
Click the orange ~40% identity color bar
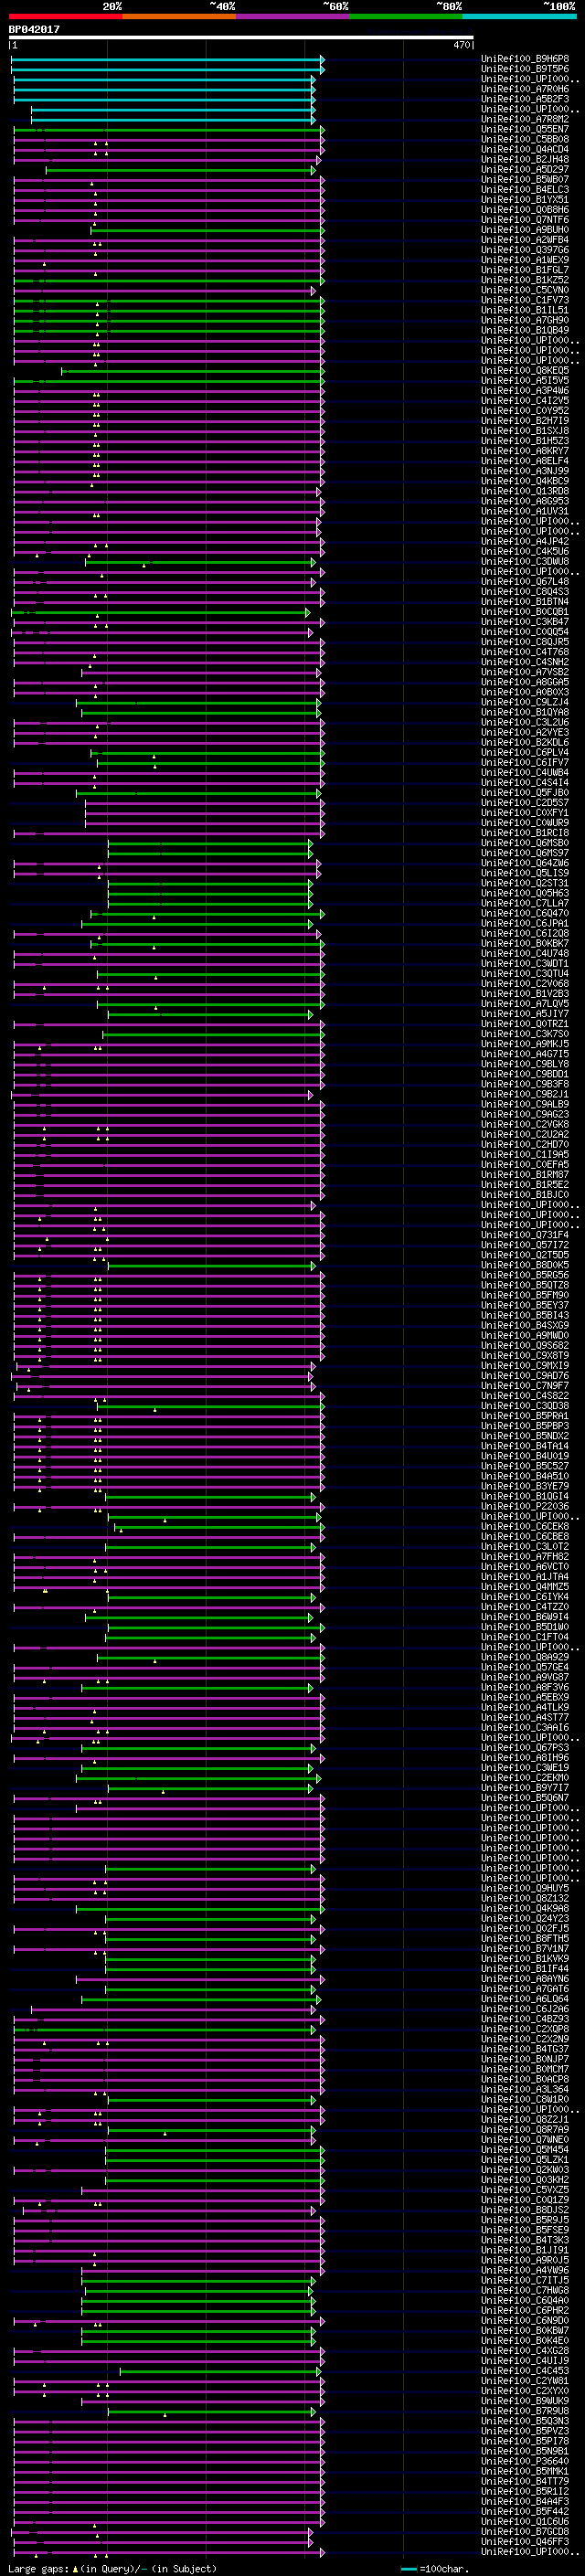(179, 16)
